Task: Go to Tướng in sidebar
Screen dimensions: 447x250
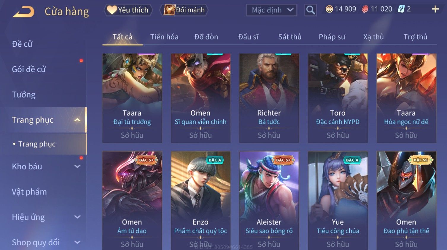Action: point(24,95)
